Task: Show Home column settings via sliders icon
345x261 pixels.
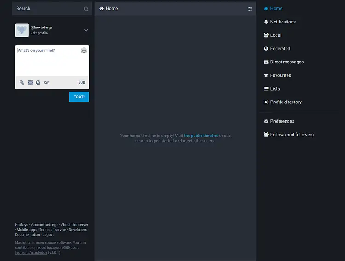Action: pos(250,9)
